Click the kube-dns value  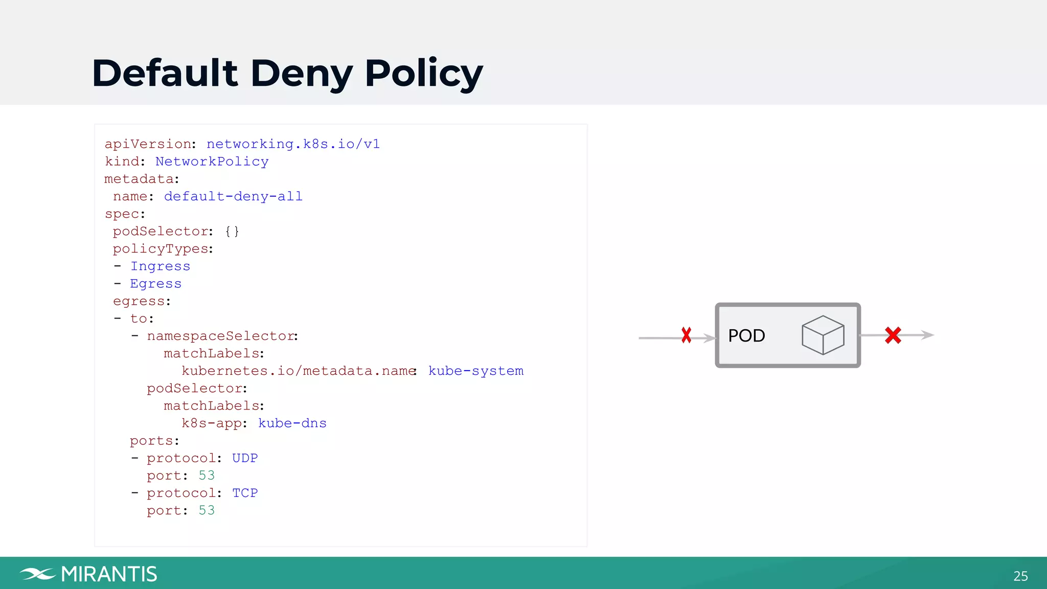292,423
